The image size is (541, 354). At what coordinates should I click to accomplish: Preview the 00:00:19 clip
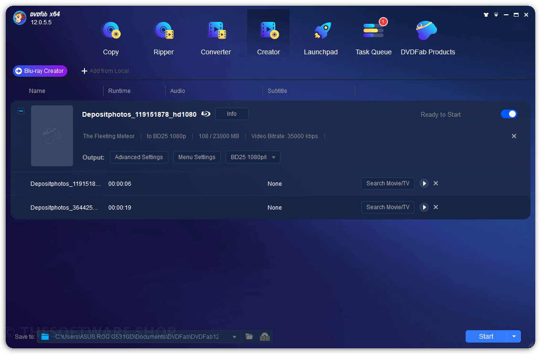click(x=425, y=207)
